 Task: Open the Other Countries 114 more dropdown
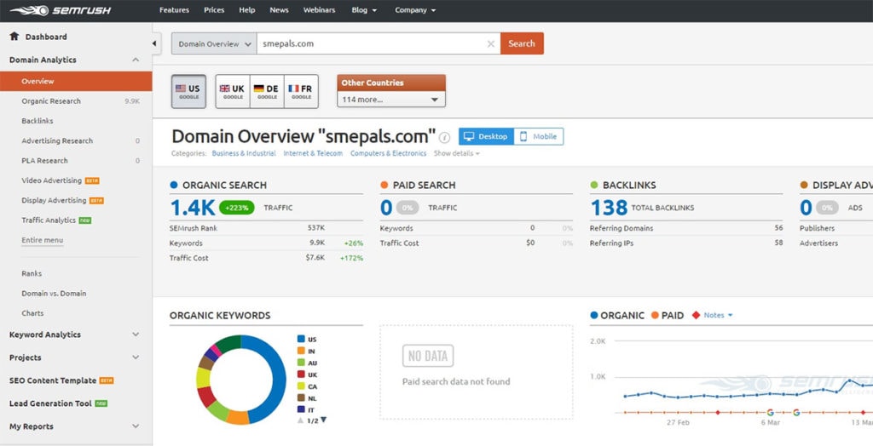click(390, 100)
